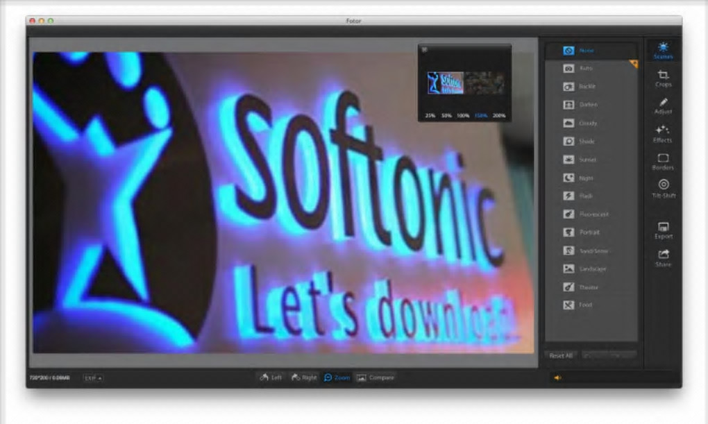Image resolution: width=708 pixels, height=424 pixels.
Task: Open the Crops tool
Action: [x=663, y=78]
